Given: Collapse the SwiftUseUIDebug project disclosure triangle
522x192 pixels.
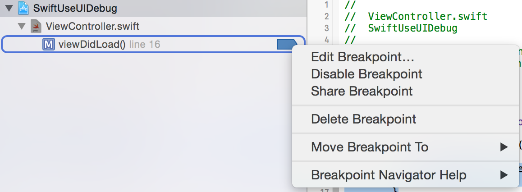Looking at the screenshot, I should 9,8.
